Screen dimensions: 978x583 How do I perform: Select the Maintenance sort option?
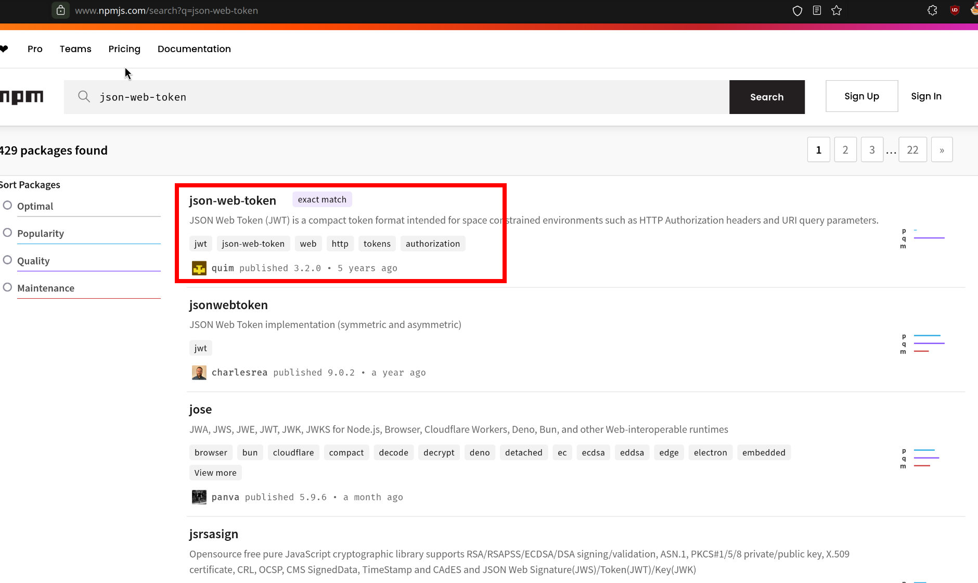tap(7, 287)
